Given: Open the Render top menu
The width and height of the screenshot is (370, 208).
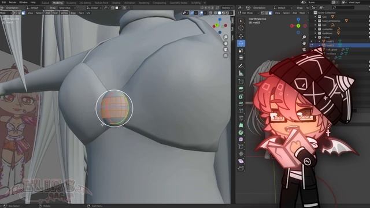Looking at the screenshot, I should (13, 2).
